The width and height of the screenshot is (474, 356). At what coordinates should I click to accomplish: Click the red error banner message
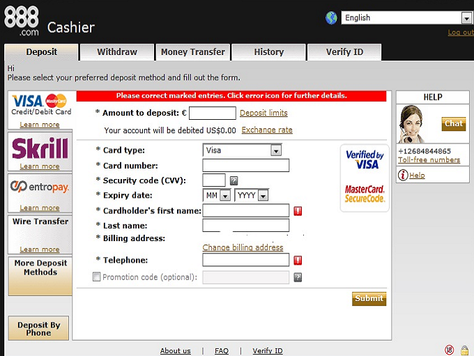coord(231,96)
